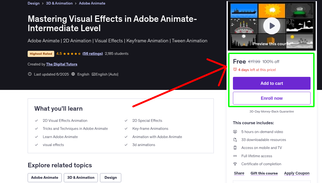
Task: Click the certificate of completion trophy icon
Action: coord(235,164)
